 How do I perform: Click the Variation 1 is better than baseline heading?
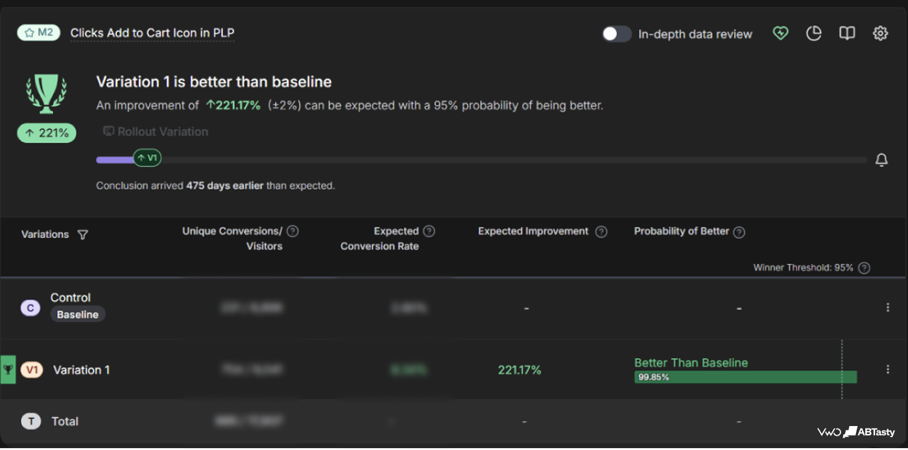point(214,82)
